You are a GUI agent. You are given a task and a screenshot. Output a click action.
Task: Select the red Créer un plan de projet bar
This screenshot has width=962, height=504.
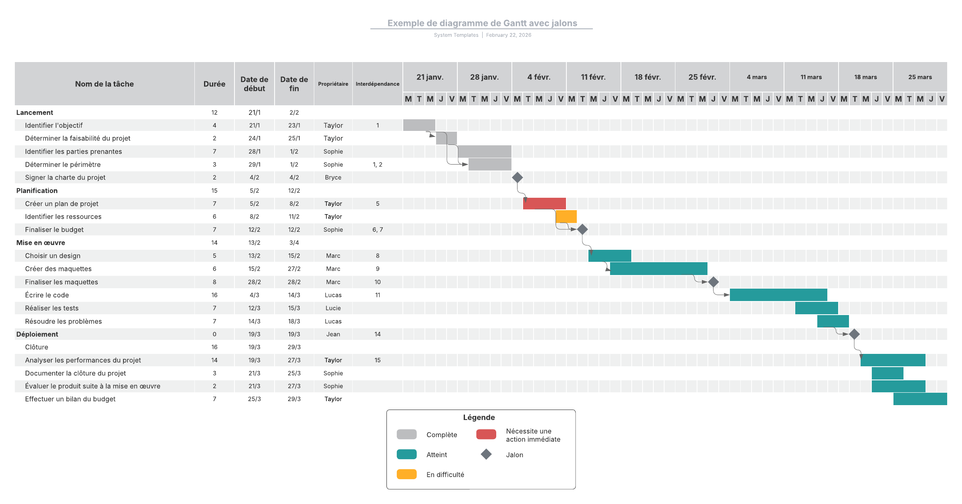click(x=544, y=203)
